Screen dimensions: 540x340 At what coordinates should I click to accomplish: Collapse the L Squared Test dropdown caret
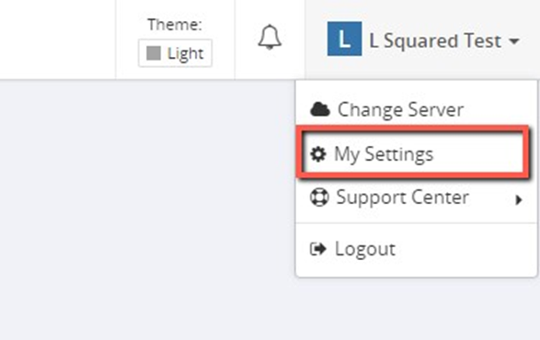click(x=514, y=41)
